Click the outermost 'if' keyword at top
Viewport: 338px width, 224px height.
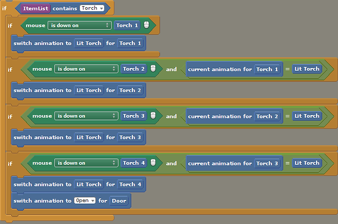tap(5, 8)
